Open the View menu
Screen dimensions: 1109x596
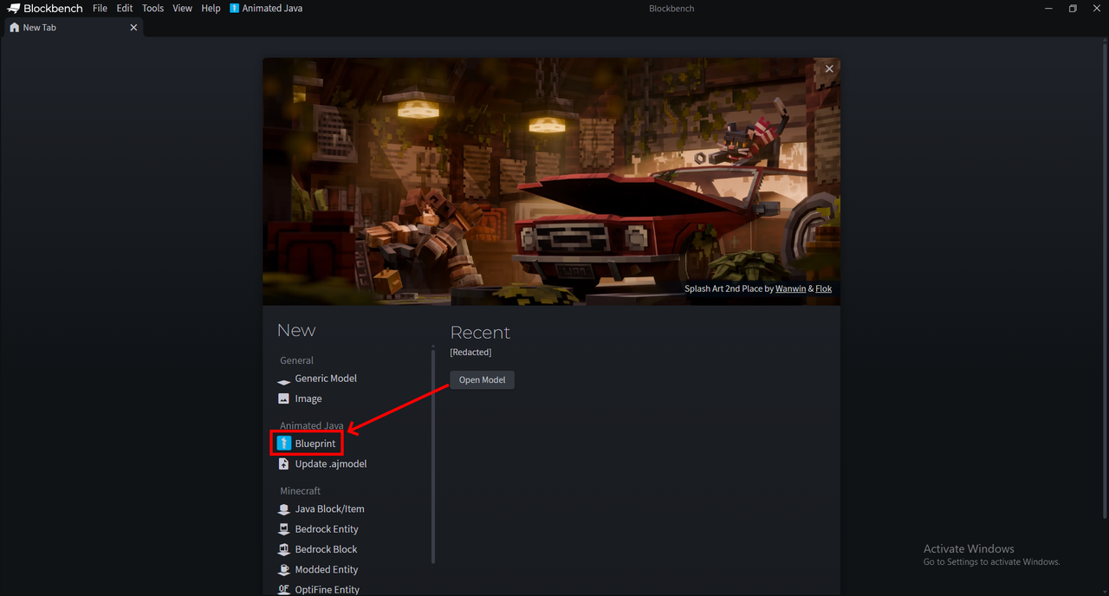coord(182,9)
